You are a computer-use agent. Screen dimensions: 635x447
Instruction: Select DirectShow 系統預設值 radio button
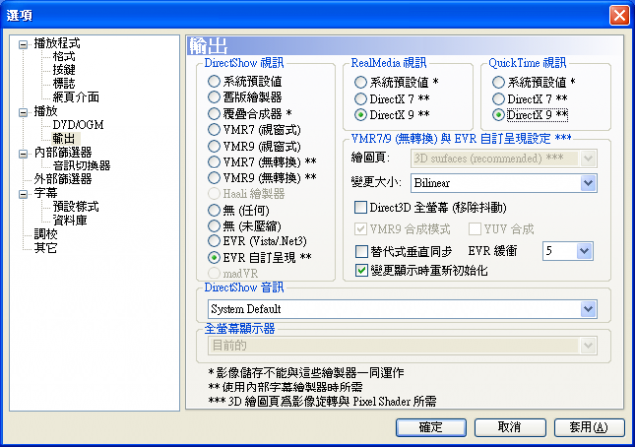[214, 81]
